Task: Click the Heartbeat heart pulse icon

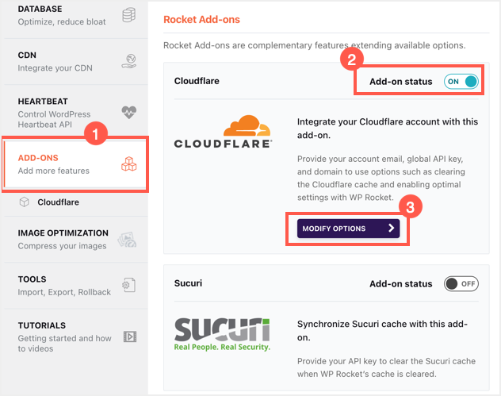Action: (x=129, y=112)
